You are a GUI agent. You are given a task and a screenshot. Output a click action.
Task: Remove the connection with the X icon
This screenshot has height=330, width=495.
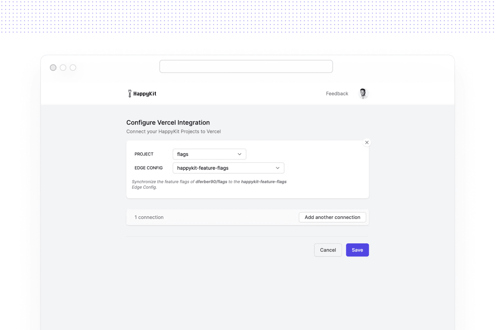click(367, 142)
